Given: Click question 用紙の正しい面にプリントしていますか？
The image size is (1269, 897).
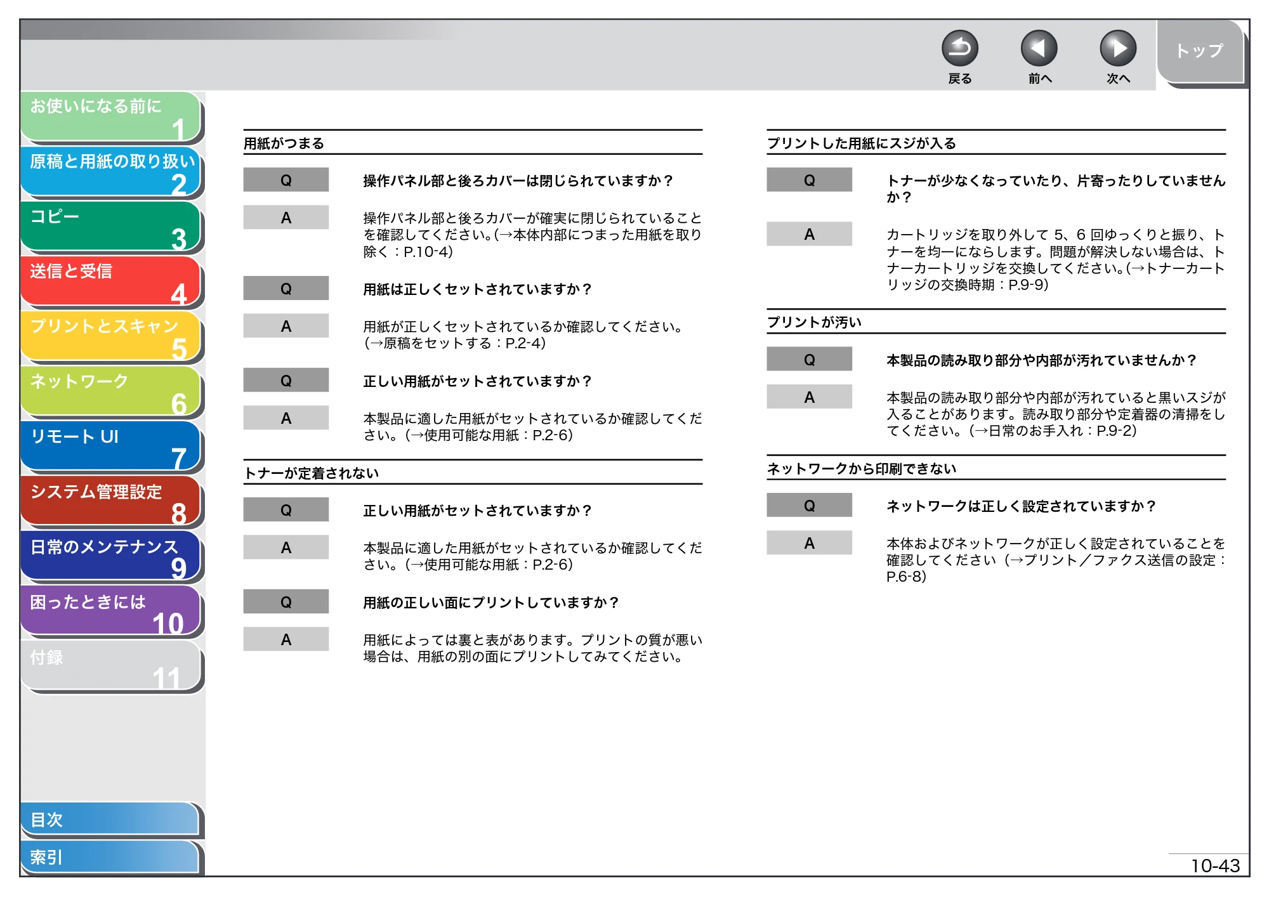Looking at the screenshot, I should pyautogui.click(x=492, y=603).
